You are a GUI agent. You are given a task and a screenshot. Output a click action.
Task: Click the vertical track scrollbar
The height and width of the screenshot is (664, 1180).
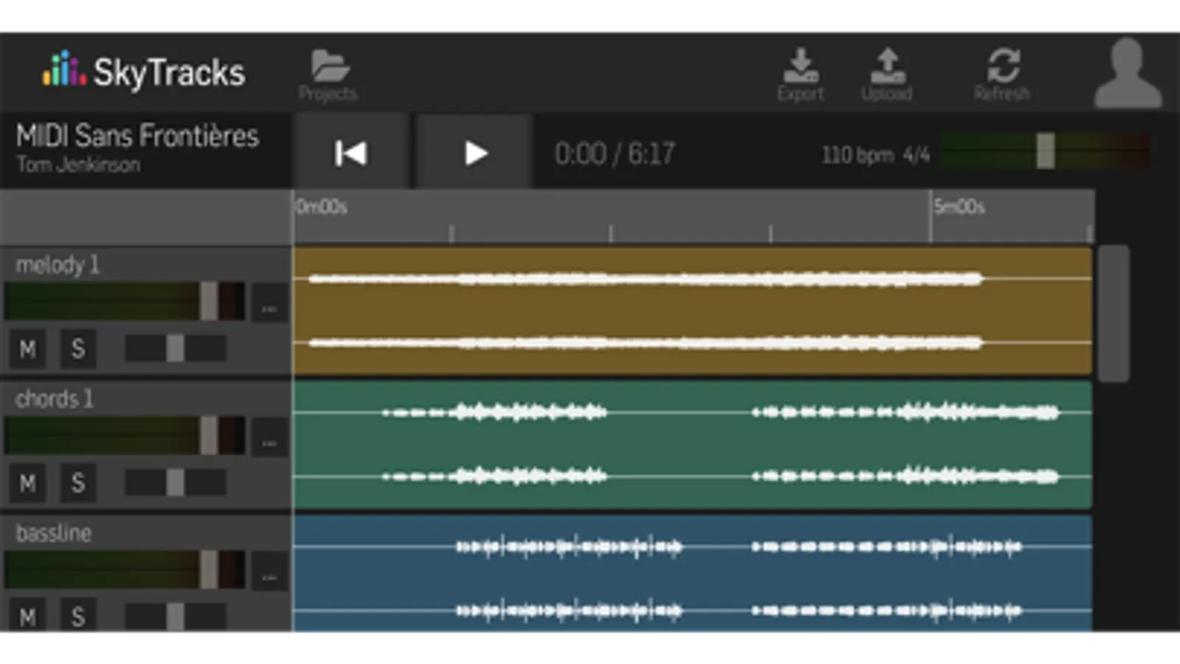1114,314
